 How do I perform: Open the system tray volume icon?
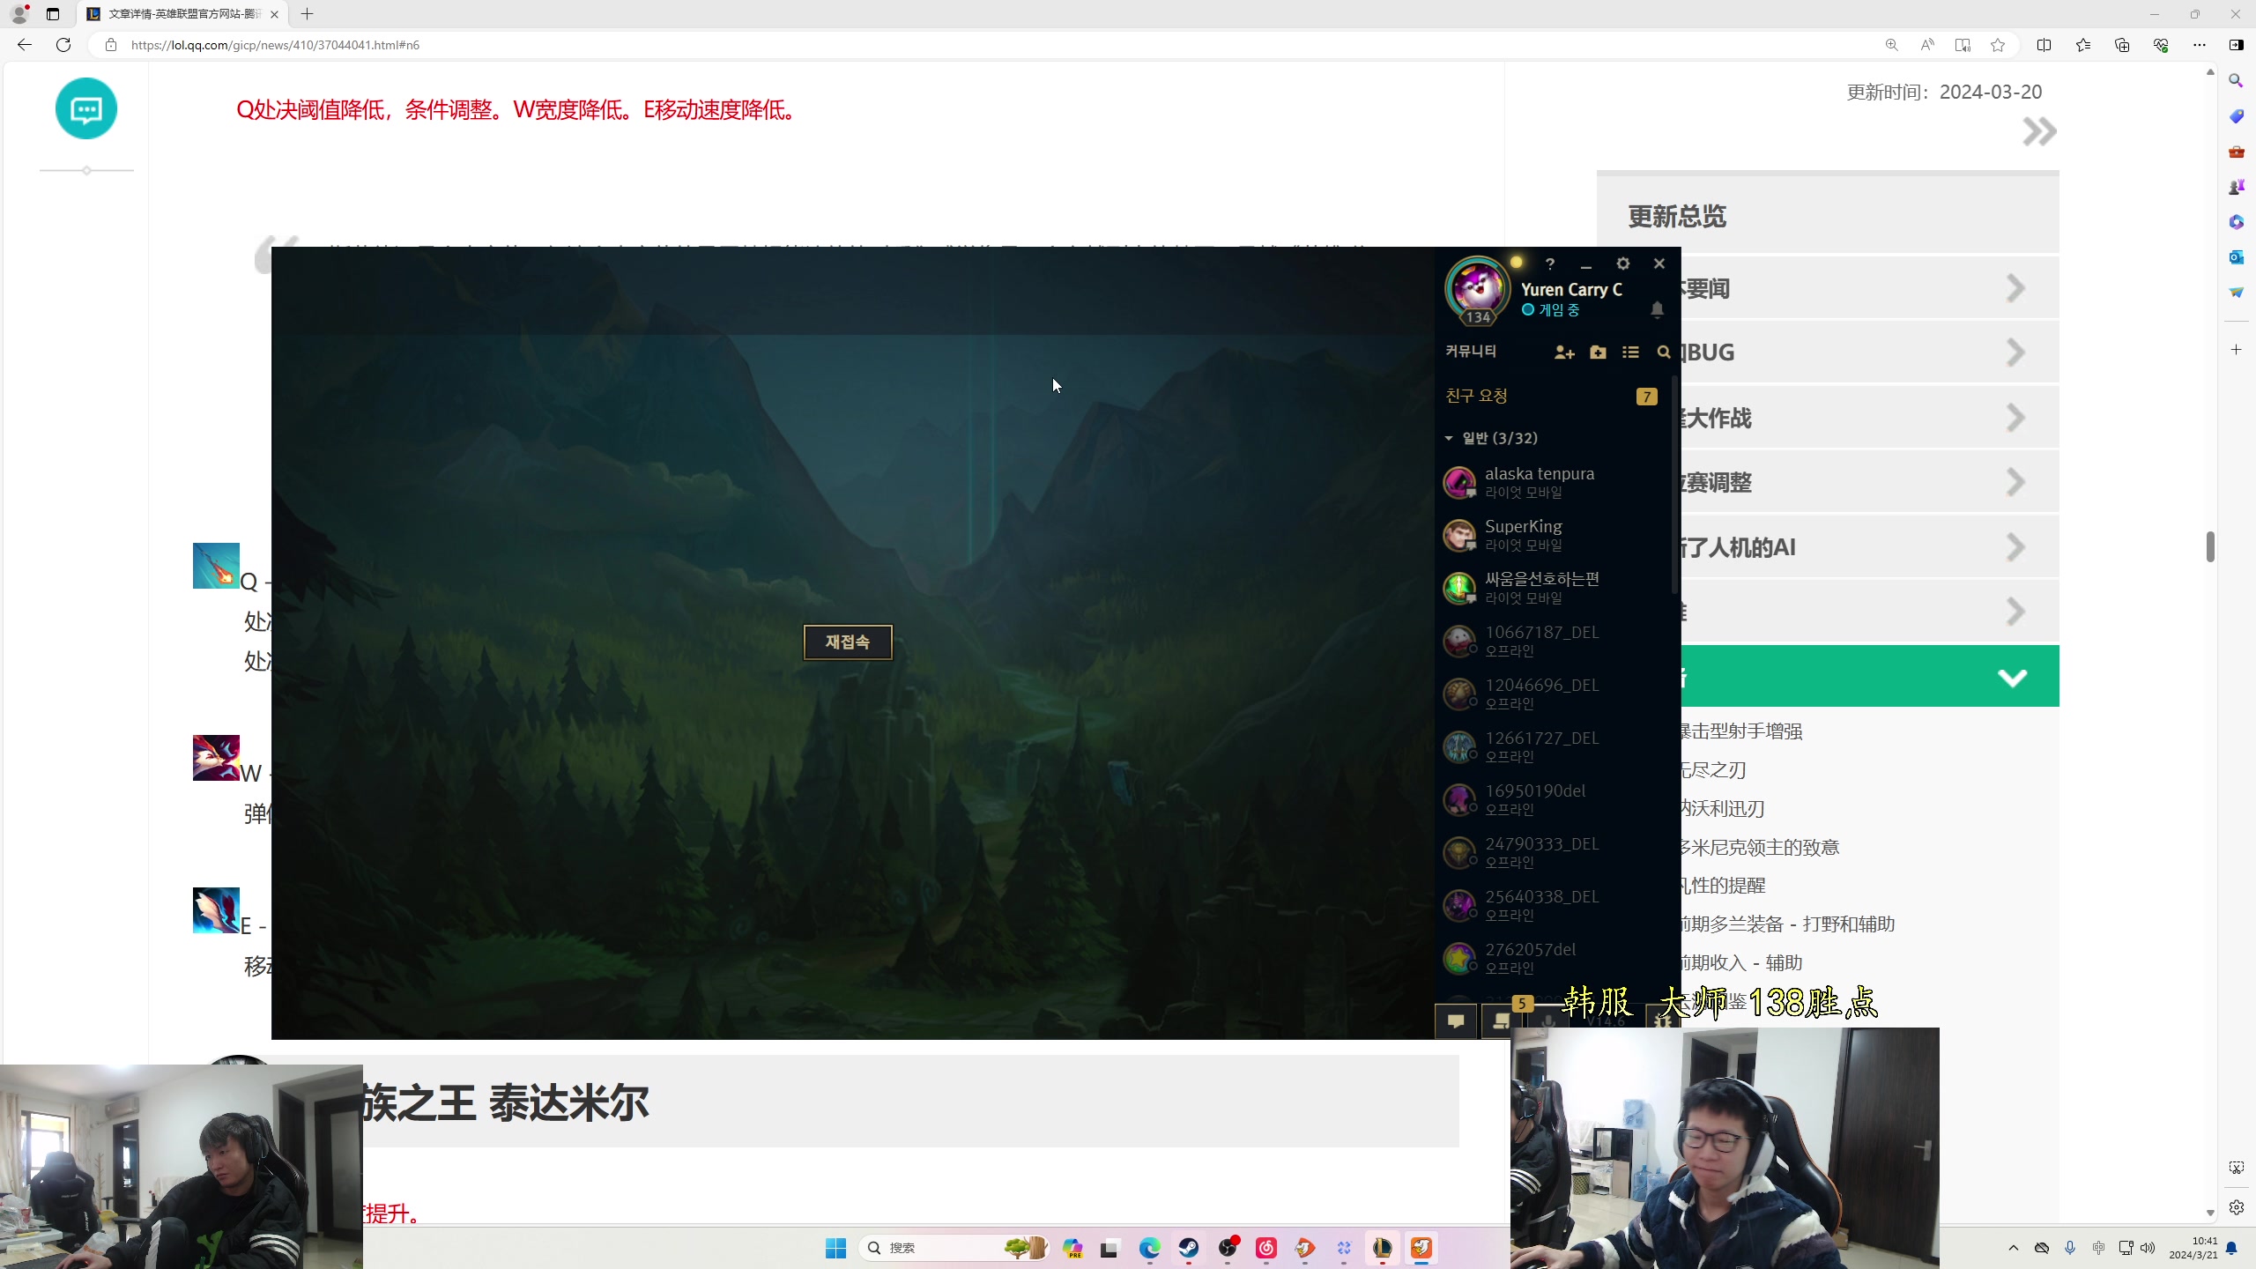click(x=2148, y=1248)
